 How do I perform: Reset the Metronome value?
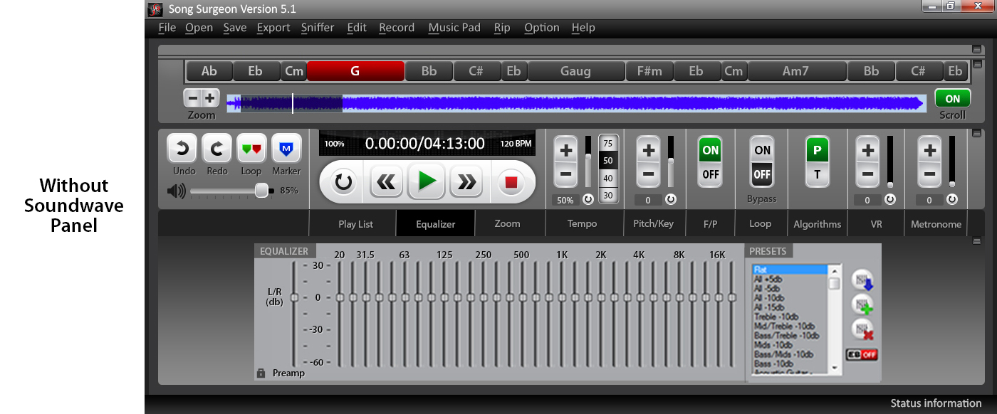point(952,200)
